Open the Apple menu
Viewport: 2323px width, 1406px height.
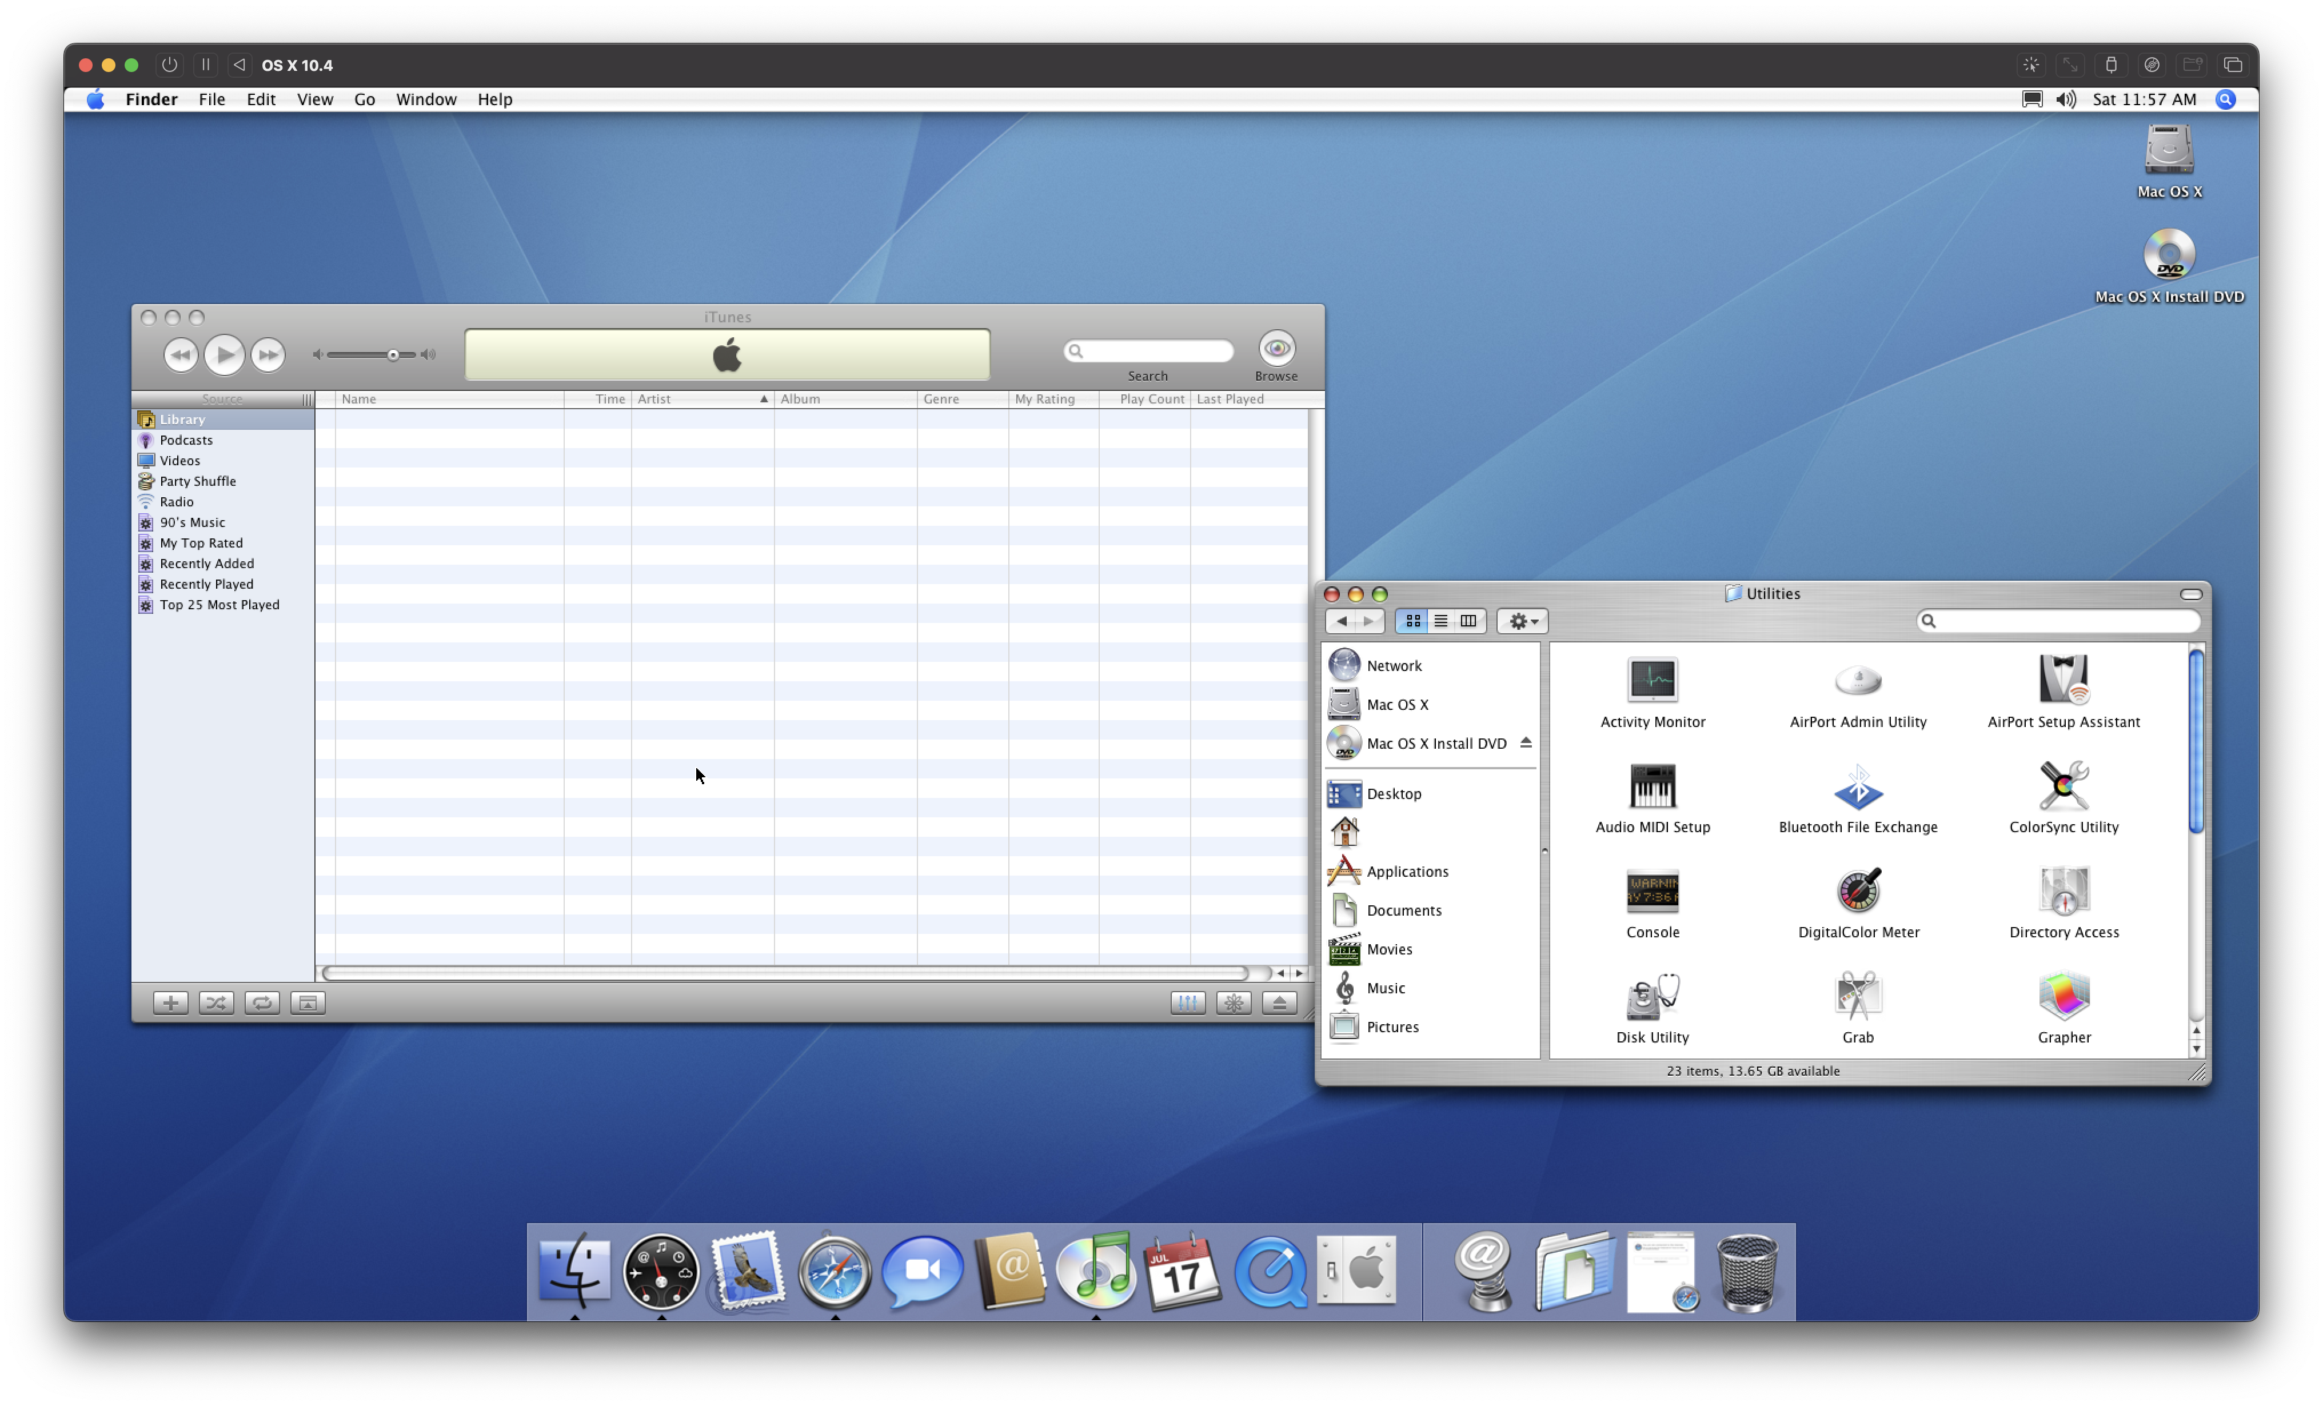(95, 99)
